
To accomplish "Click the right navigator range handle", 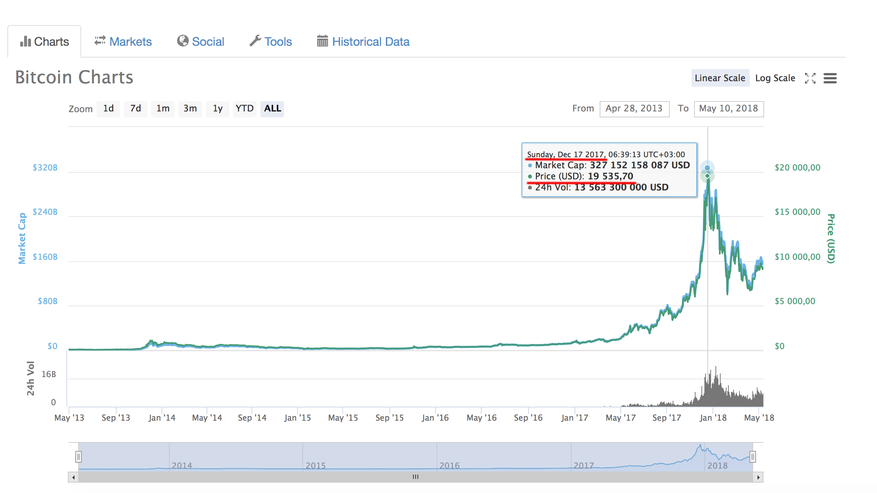I will 753,457.
